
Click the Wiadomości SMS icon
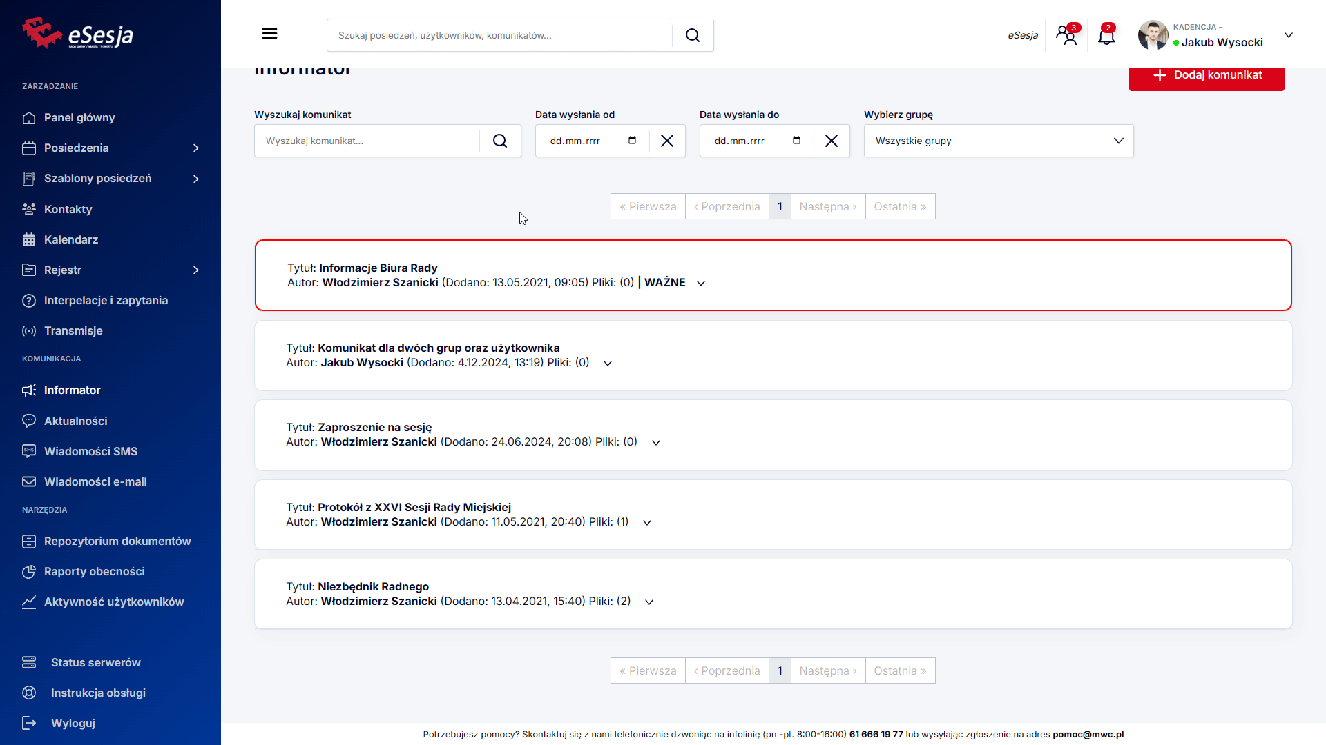pos(29,451)
